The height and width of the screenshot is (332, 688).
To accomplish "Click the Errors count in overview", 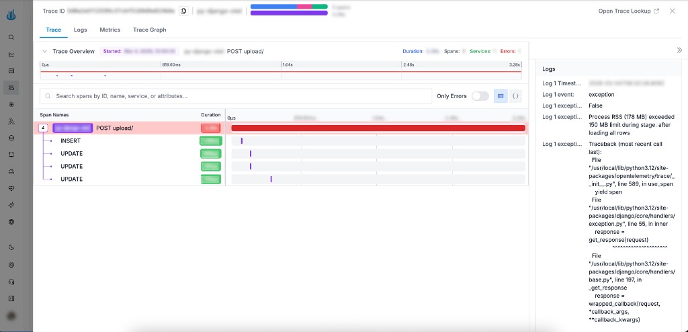I will click(x=511, y=51).
